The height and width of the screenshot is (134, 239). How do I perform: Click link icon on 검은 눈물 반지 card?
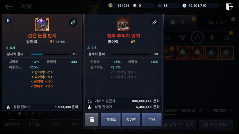tap(73, 23)
